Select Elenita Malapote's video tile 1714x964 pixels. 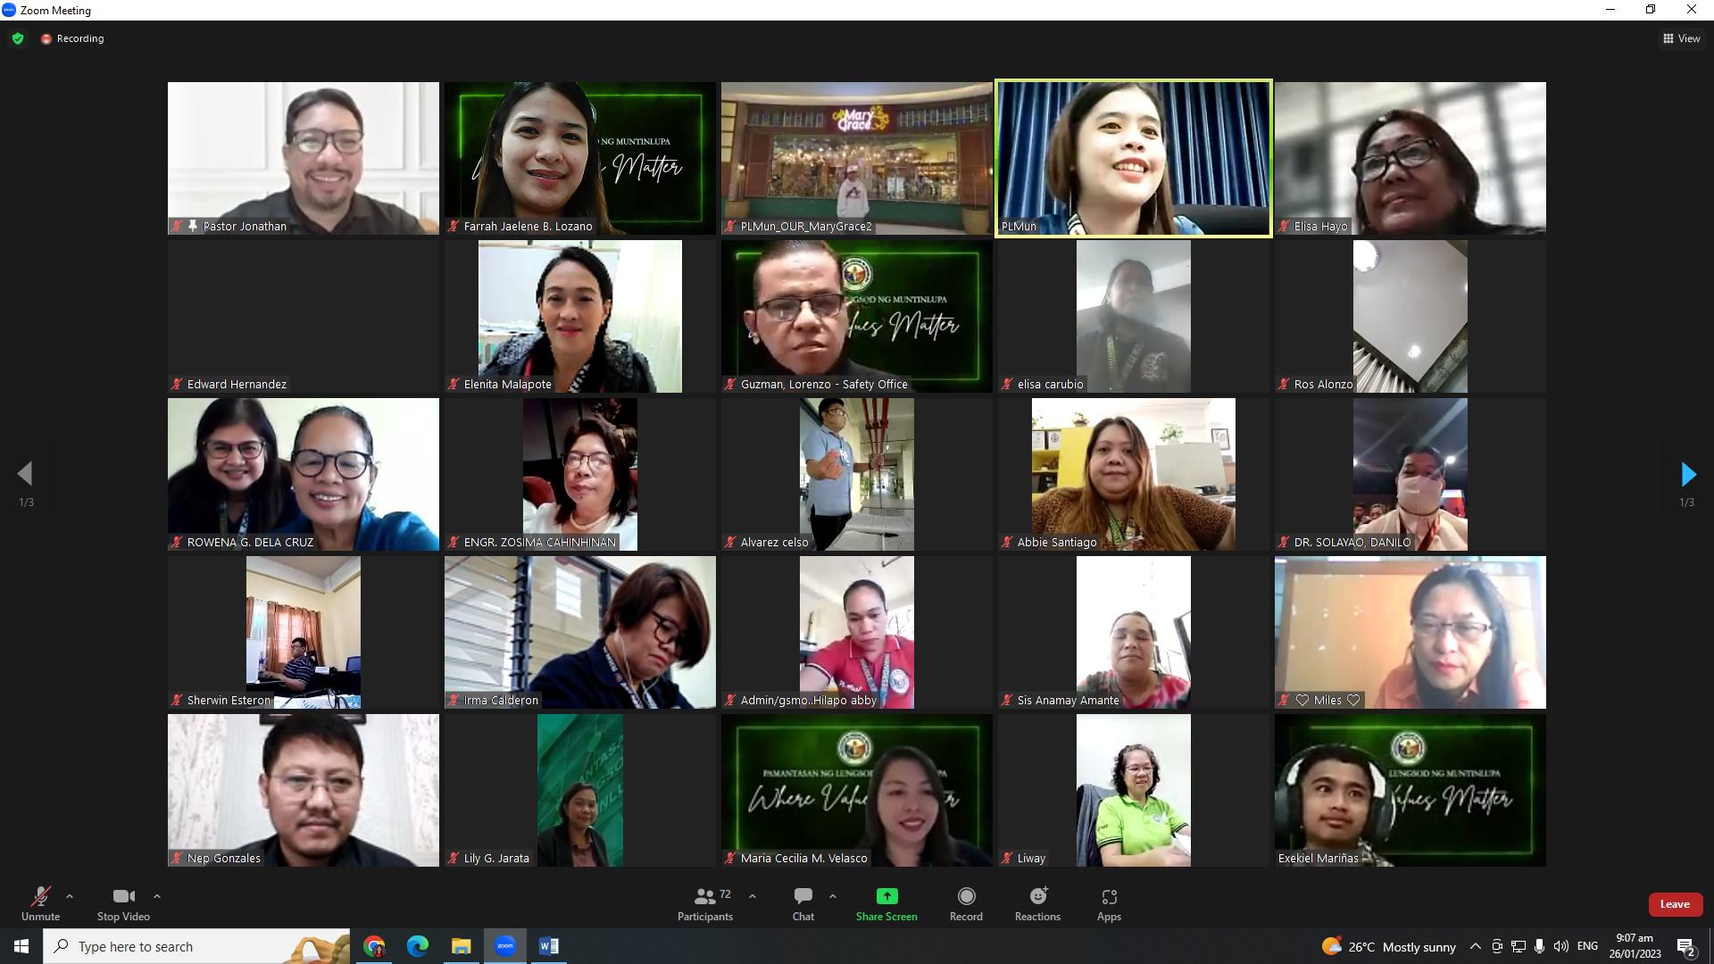580,316
